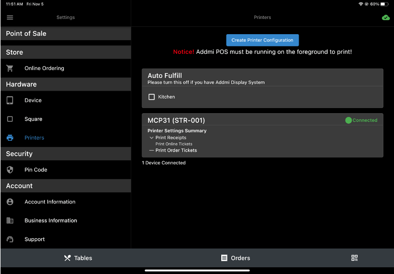This screenshot has height=274, width=394.
Task: Tap the battery indicator icon
Action: pyautogui.click(x=385, y=4)
